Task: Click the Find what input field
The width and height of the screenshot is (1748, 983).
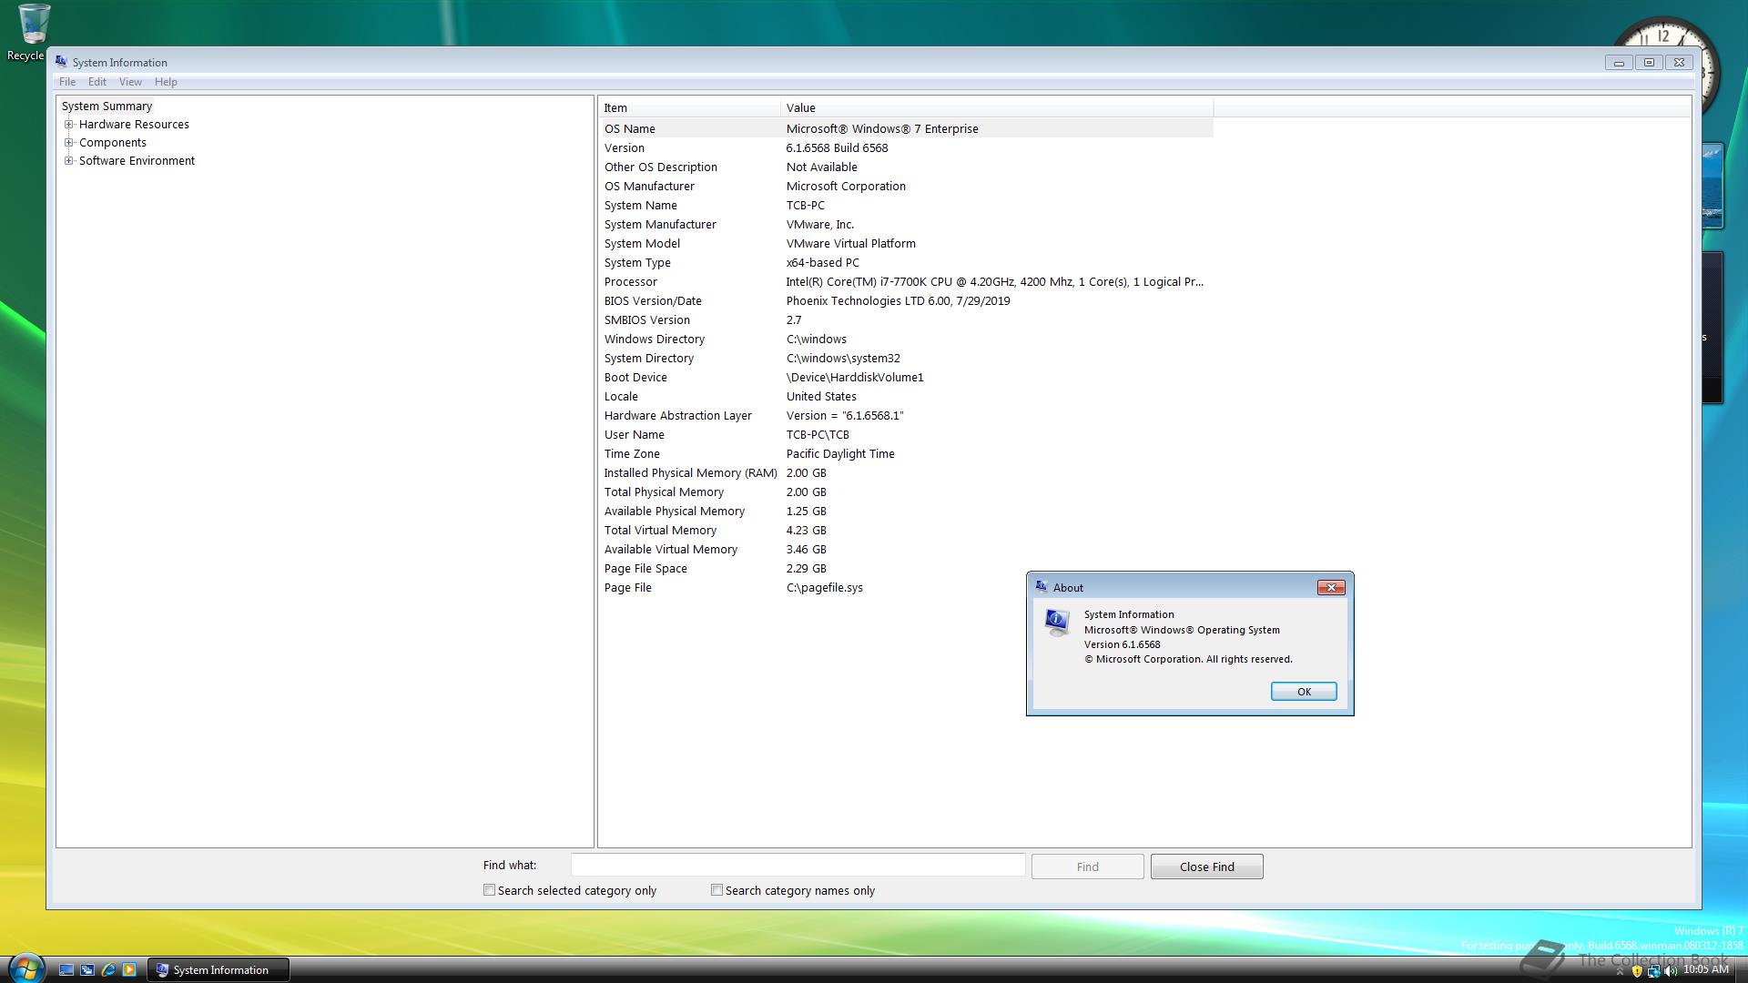Action: (798, 866)
